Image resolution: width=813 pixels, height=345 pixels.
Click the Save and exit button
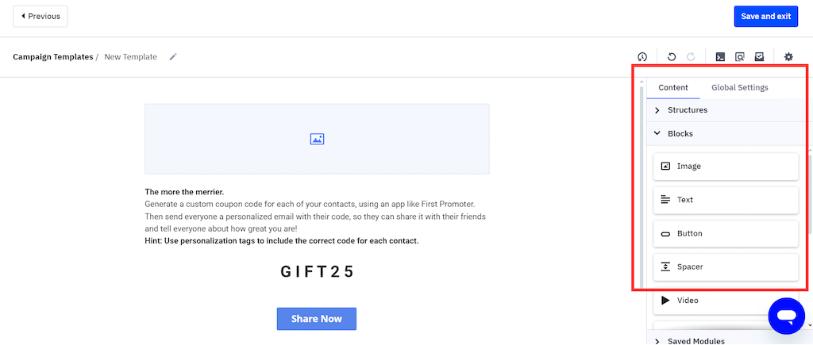pyautogui.click(x=765, y=16)
